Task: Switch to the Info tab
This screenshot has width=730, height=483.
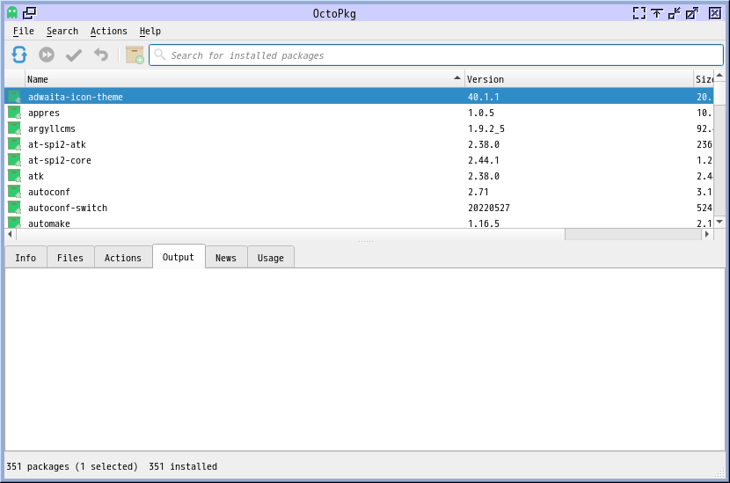Action: coord(26,258)
